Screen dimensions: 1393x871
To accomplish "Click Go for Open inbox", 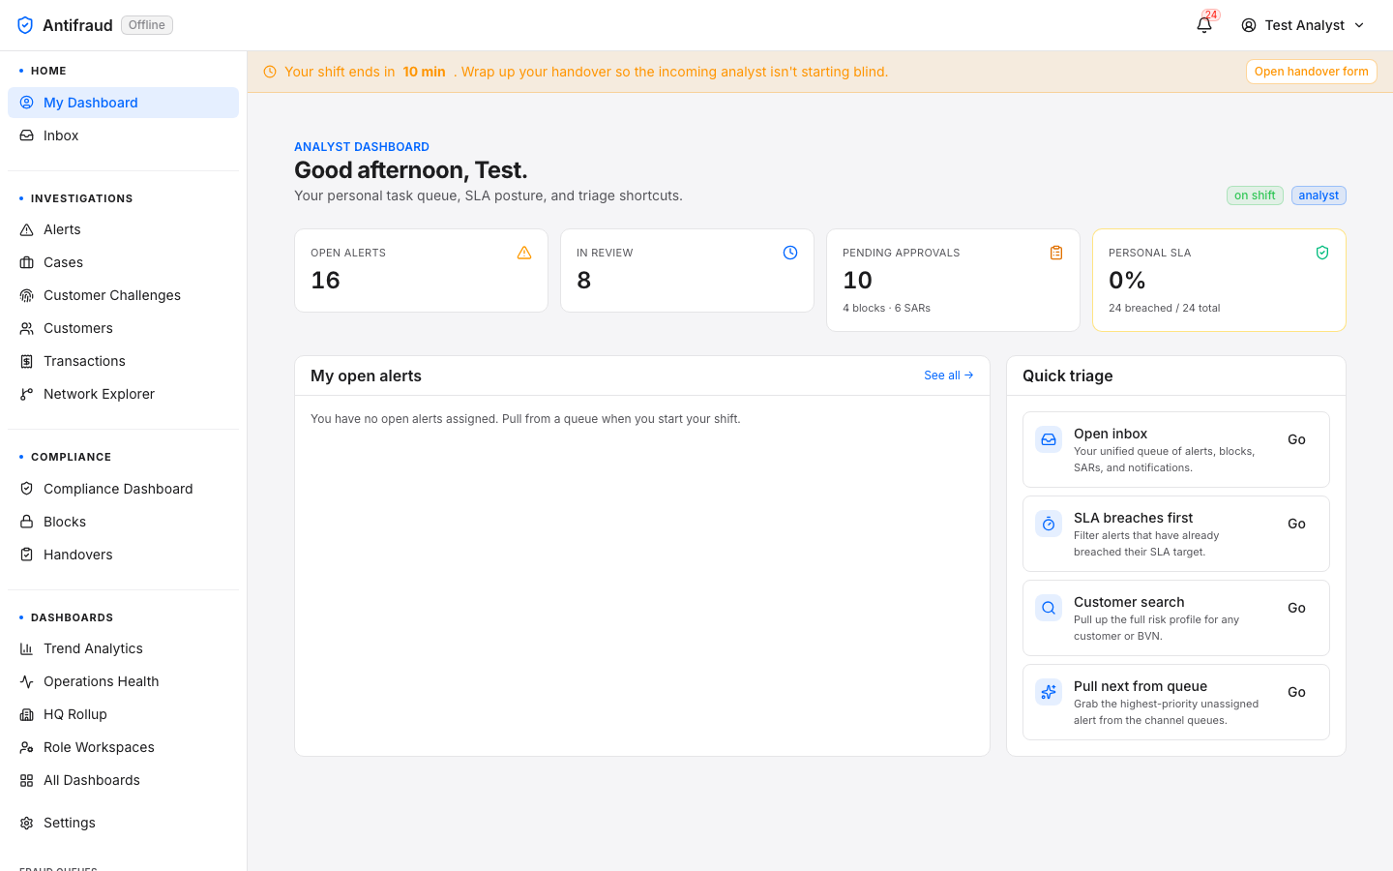I will pos(1296,439).
